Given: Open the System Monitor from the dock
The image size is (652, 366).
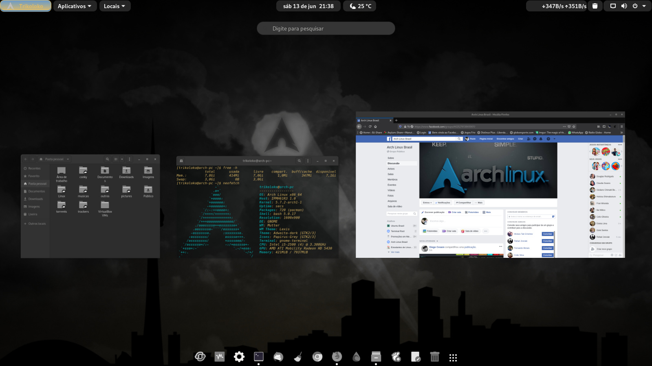Looking at the screenshot, I should coord(220,357).
